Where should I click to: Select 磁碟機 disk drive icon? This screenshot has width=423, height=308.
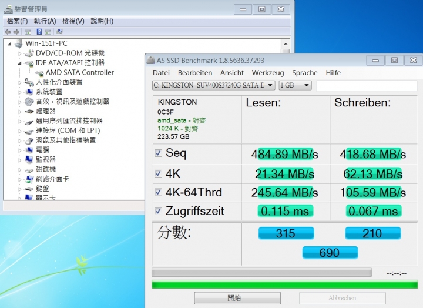pos(29,169)
